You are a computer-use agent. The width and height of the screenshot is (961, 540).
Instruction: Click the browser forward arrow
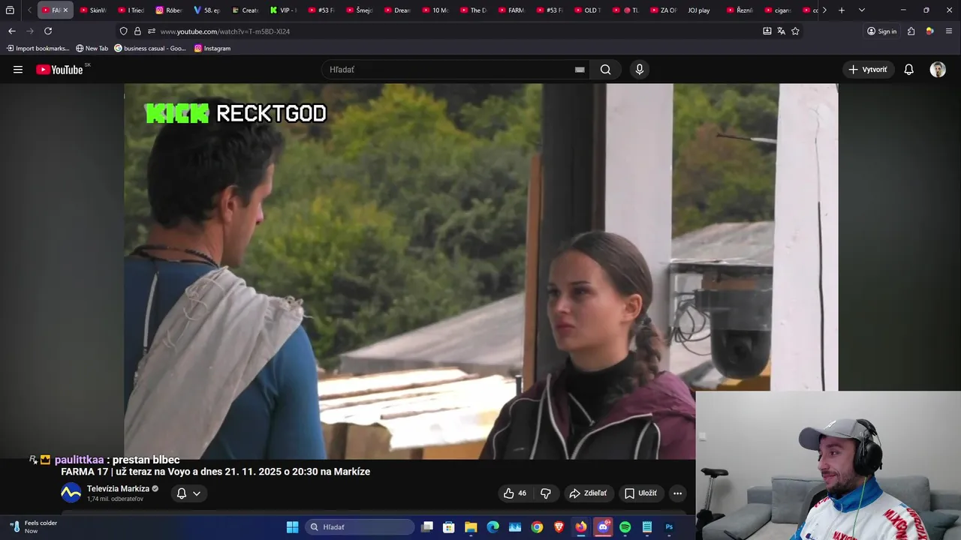tap(30, 31)
